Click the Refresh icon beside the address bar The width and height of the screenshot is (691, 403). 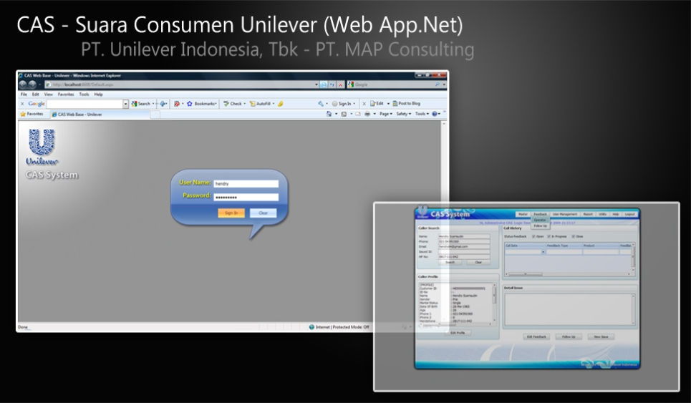[x=332, y=84]
